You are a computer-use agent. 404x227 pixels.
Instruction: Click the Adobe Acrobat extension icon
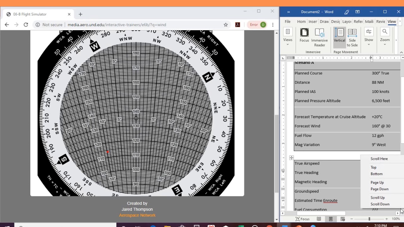coord(238,25)
